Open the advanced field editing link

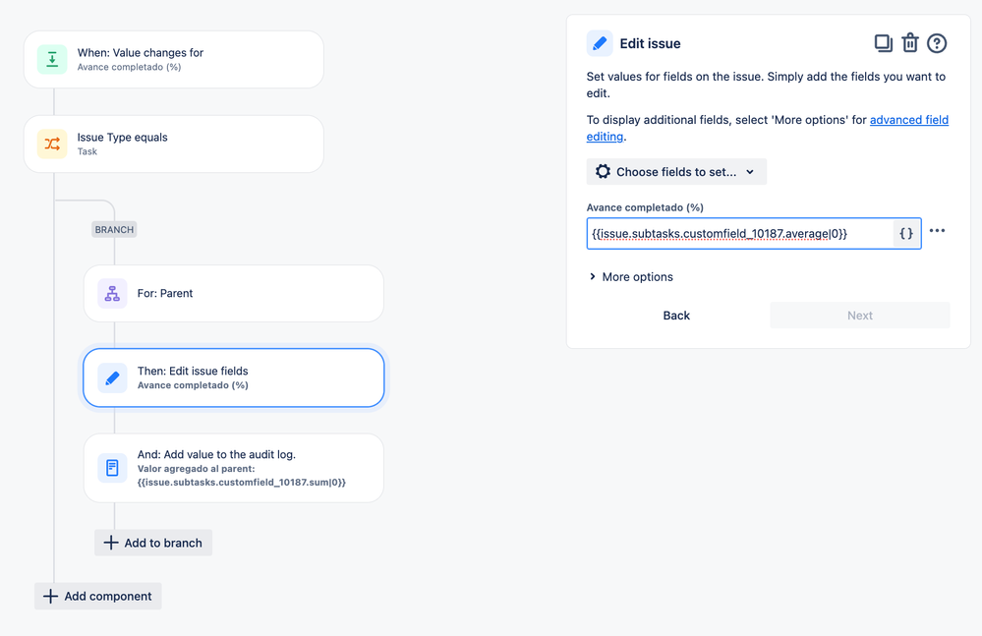767,128
